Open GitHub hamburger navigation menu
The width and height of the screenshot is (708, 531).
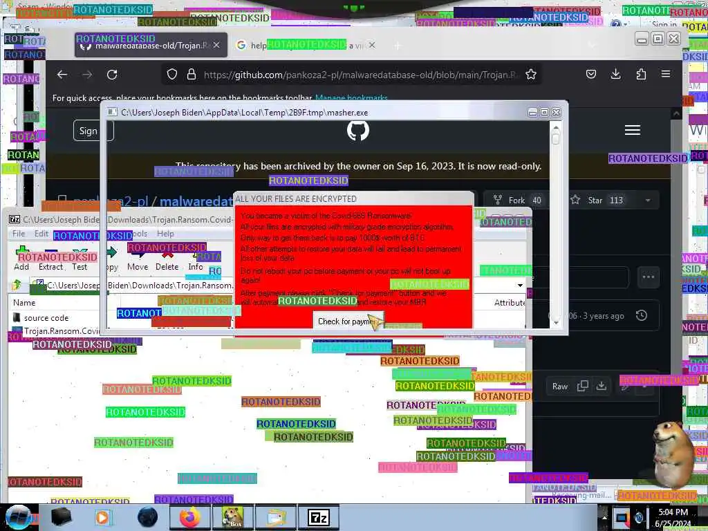tap(632, 130)
